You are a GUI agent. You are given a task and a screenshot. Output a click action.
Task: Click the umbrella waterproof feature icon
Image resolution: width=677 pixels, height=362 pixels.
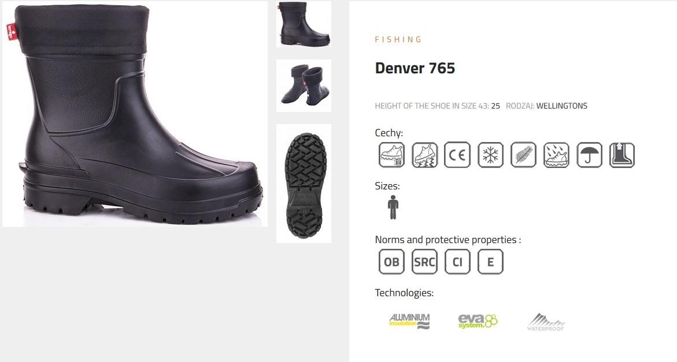point(589,155)
